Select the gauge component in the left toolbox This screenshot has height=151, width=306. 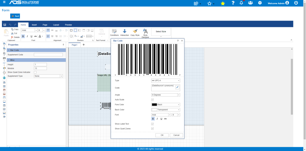point(4,72)
